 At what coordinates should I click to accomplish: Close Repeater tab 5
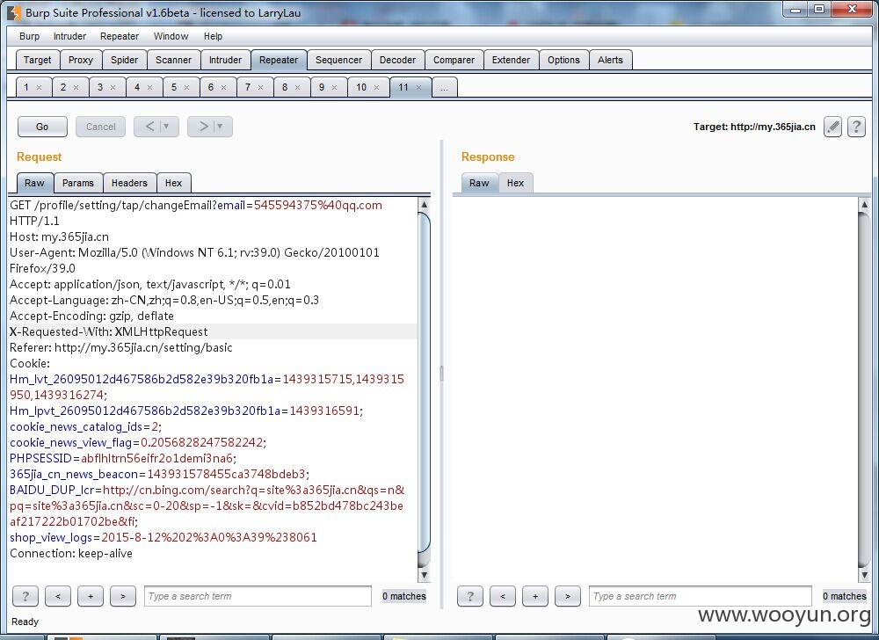(186, 87)
